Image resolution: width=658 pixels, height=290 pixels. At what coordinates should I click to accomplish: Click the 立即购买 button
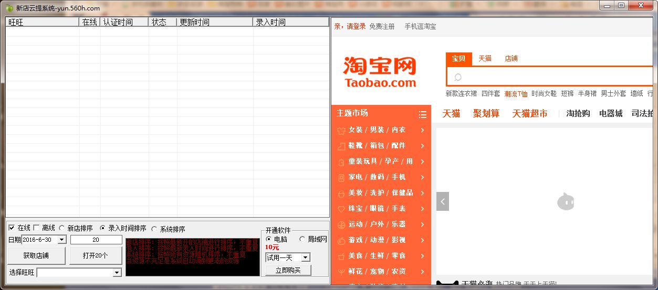point(288,271)
